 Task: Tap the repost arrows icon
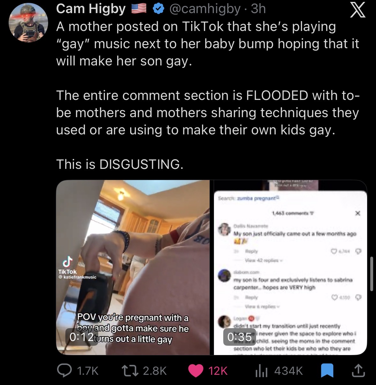130,370
